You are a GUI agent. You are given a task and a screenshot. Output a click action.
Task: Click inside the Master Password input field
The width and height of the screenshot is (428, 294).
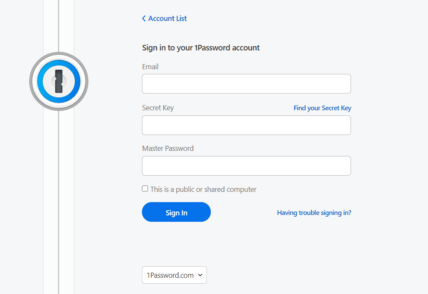click(246, 166)
